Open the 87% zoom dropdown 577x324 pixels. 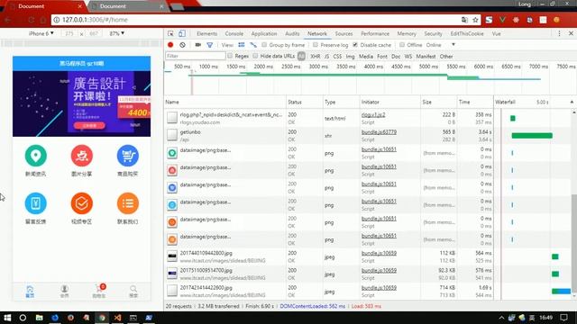[x=117, y=33]
